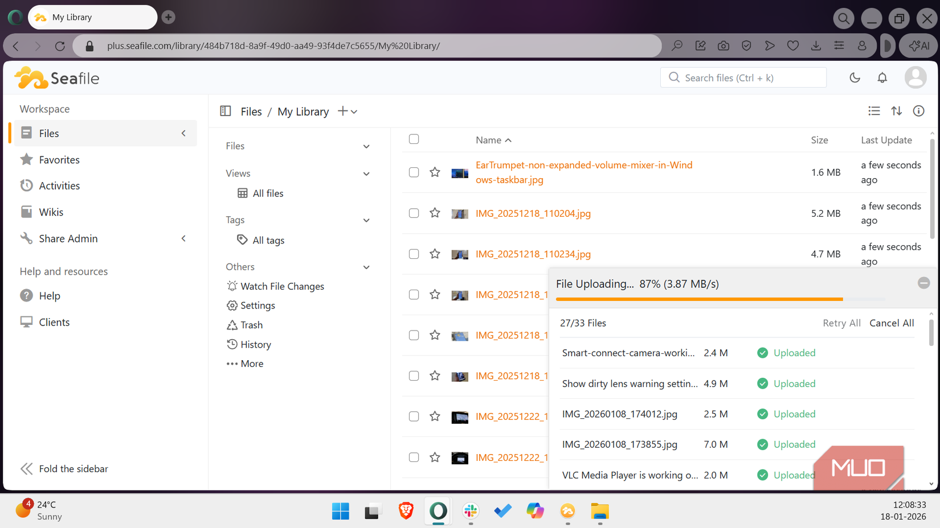Click browser address bar URL

(273, 46)
